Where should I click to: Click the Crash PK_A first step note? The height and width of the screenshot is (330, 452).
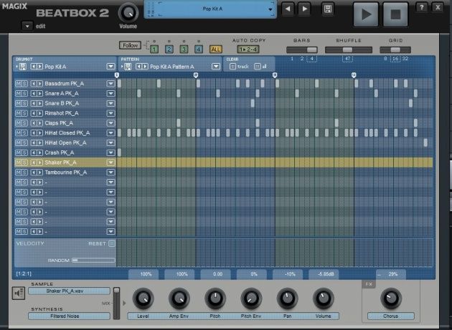[x=119, y=152]
